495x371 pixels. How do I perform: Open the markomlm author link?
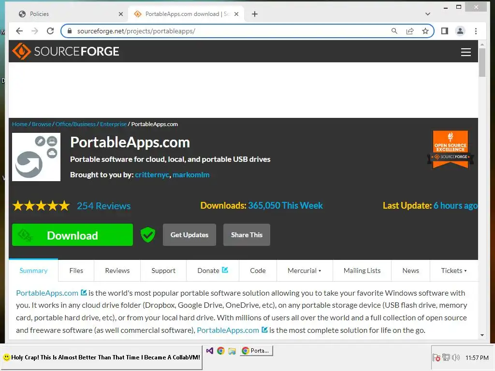(x=191, y=174)
